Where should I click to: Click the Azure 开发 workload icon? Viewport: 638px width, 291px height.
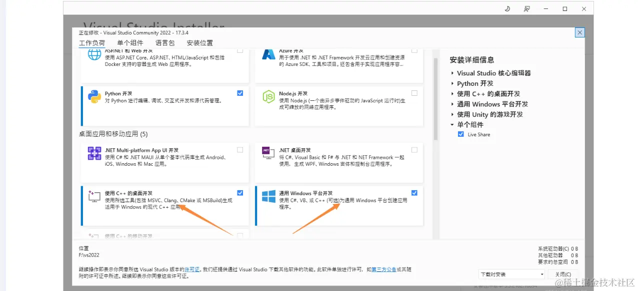(269, 54)
